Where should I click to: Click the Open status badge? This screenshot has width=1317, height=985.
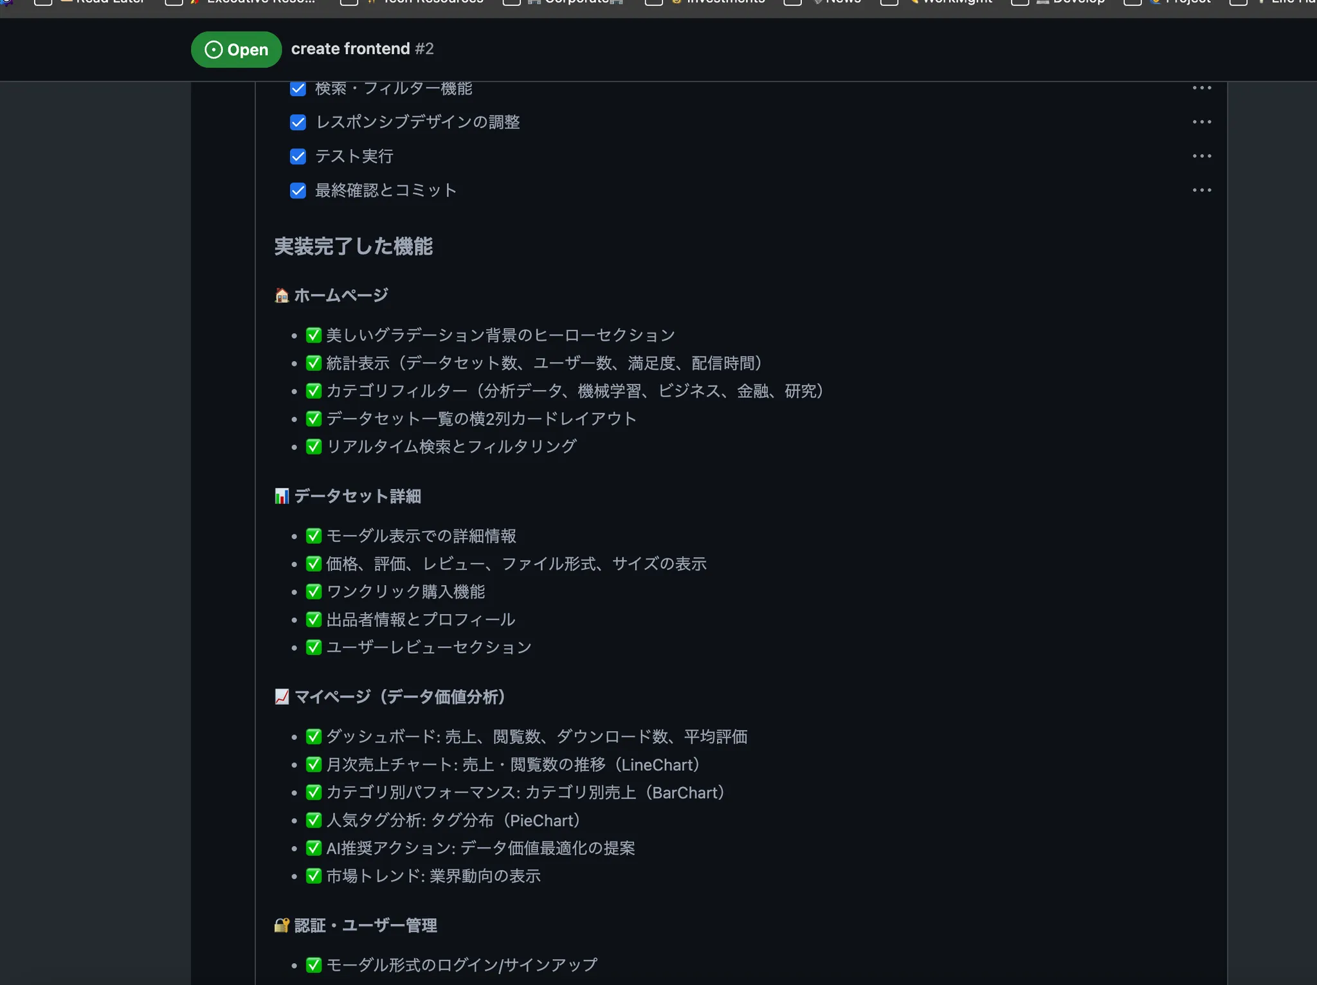tap(235, 50)
